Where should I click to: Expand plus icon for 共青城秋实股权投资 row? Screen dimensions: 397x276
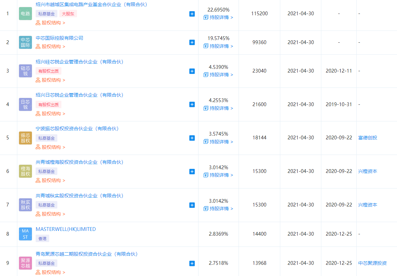(x=192, y=205)
